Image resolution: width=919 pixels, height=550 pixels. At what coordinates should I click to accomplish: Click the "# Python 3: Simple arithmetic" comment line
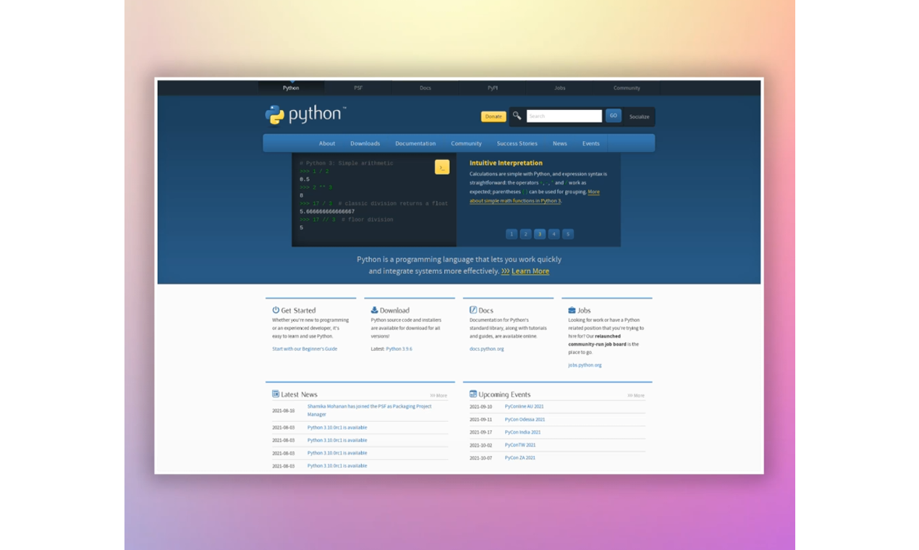click(x=347, y=163)
